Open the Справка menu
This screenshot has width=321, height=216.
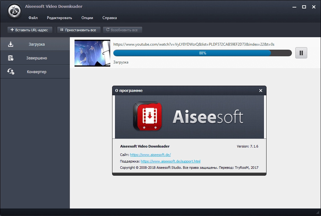point(110,18)
